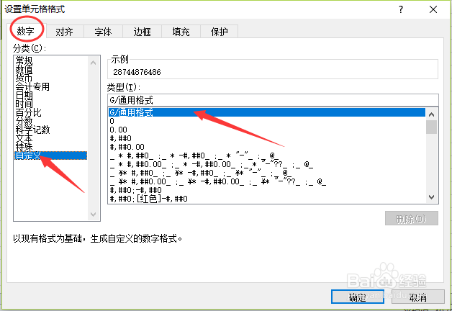Click up arrow of category list scrollbar
This screenshot has width=452, height=311.
pyautogui.click(x=93, y=63)
